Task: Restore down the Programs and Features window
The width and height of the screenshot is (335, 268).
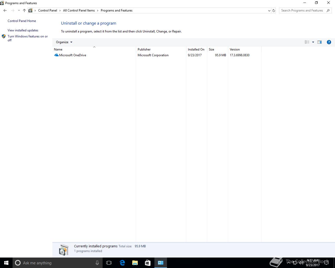Action: point(316,3)
